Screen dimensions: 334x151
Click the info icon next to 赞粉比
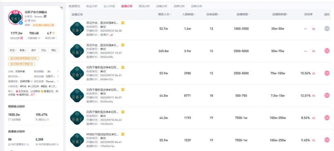point(48,119)
